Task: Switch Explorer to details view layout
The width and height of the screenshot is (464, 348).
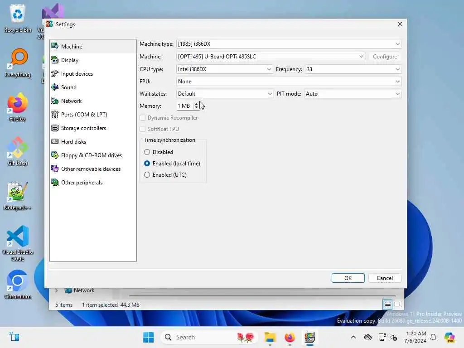Action: (388, 304)
